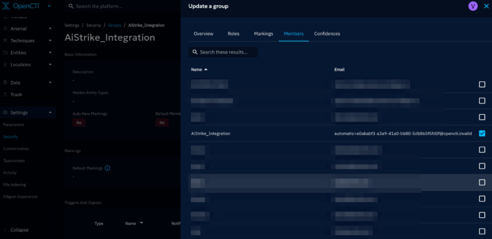Click the Settings gear icon

pos(5,113)
